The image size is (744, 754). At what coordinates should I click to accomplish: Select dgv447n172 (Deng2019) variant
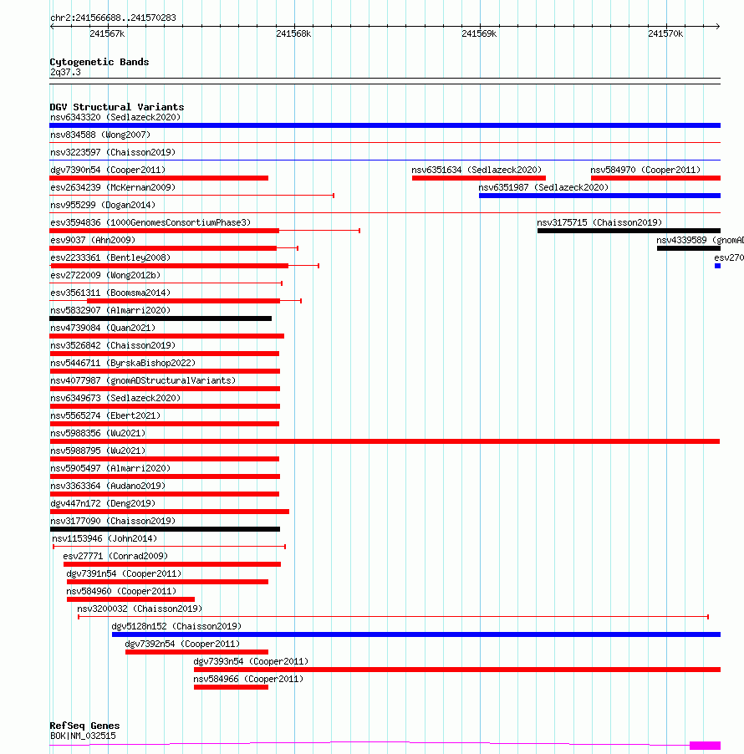pos(103,503)
